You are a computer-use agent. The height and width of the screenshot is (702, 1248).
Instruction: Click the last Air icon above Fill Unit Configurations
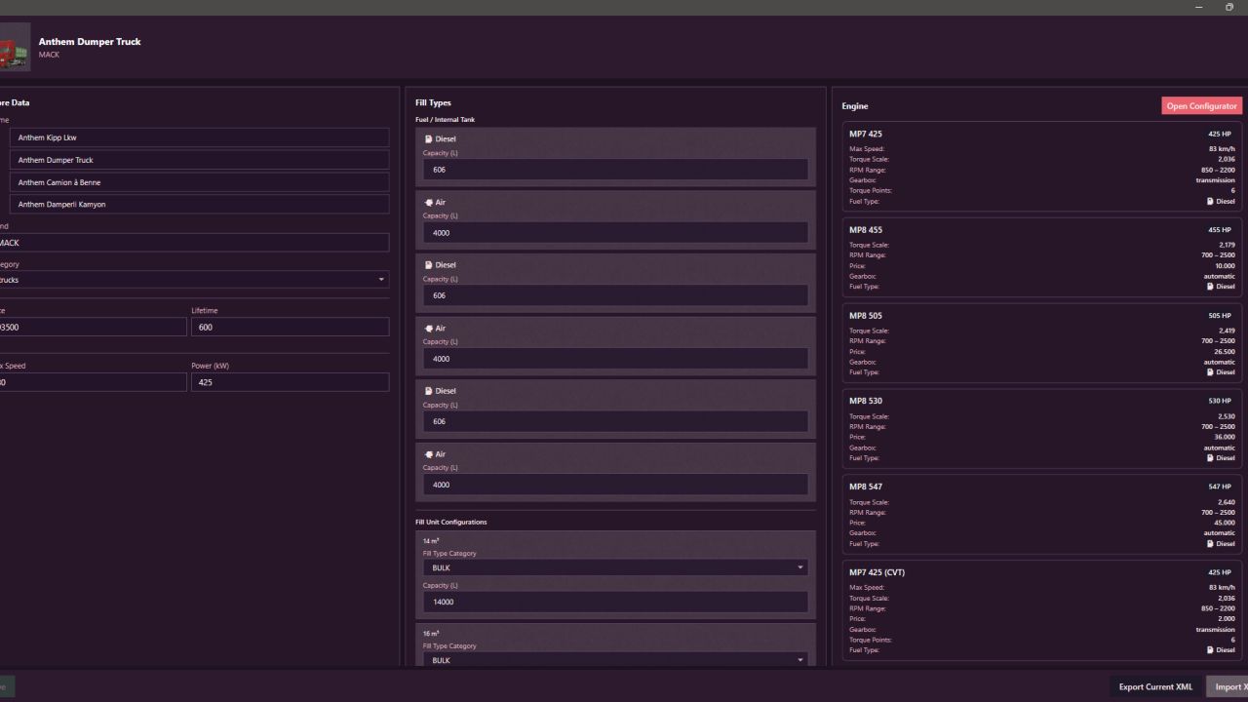[428, 454]
